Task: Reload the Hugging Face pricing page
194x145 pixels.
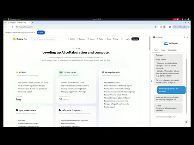Action: pos(13,27)
